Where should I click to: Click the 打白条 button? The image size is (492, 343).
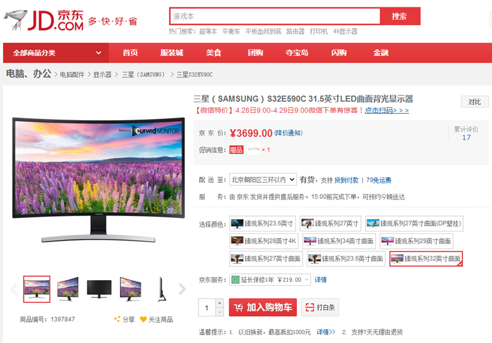[320, 307]
